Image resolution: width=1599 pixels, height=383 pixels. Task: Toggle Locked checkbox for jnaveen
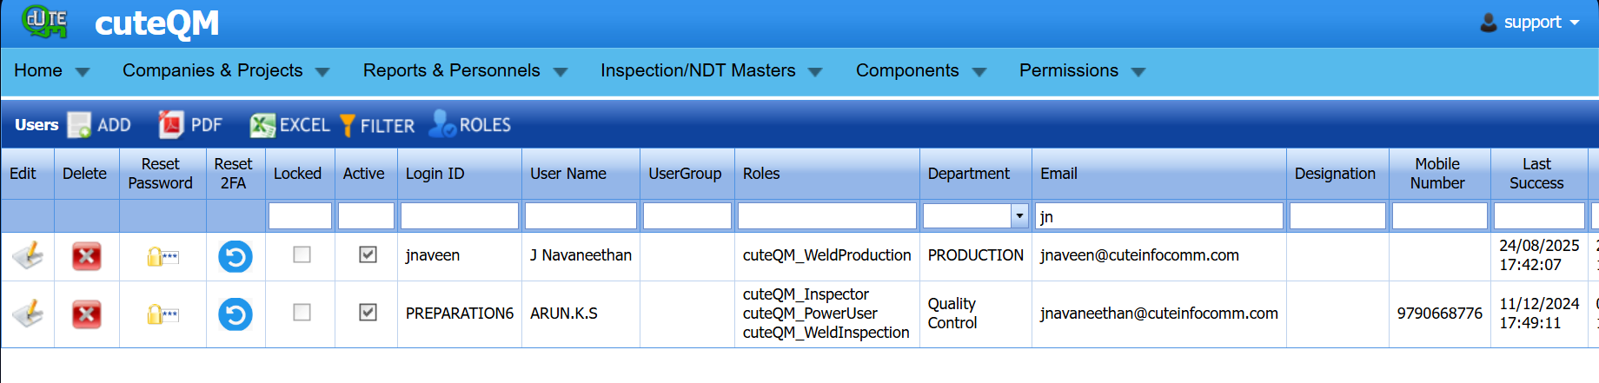pos(302,254)
